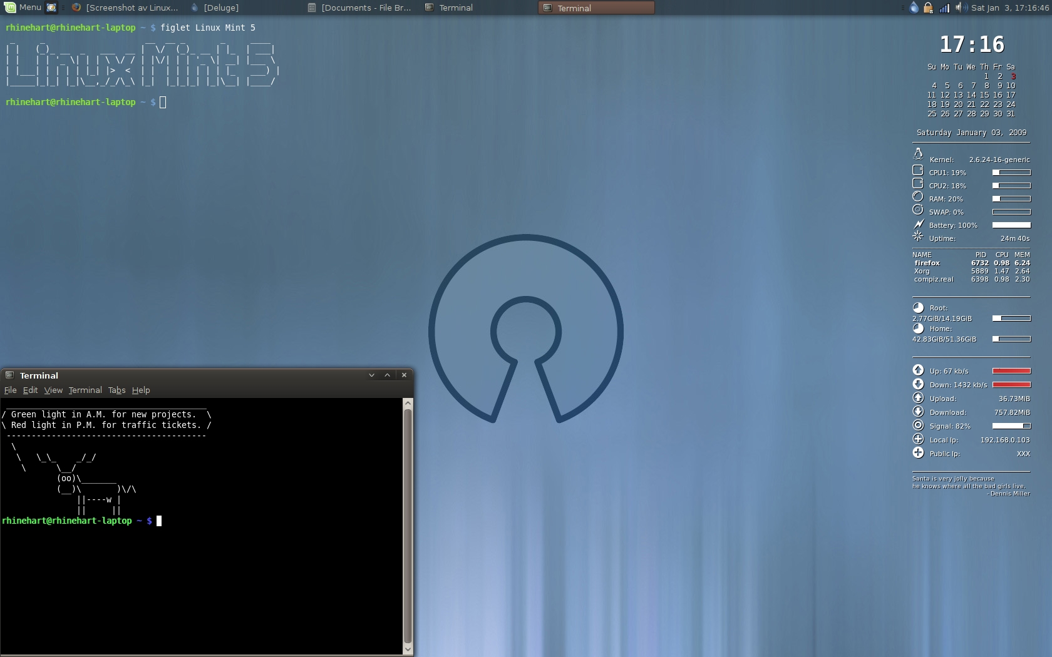The height and width of the screenshot is (657, 1052).
Task: Click the Tux penguin icon beside Kernel
Action: tap(918, 154)
